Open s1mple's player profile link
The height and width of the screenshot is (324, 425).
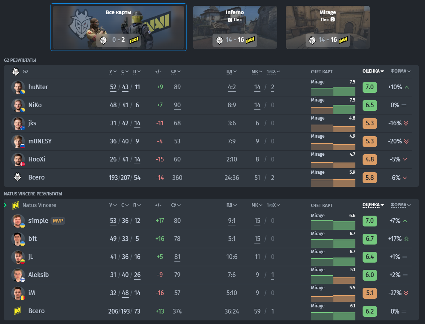(x=38, y=221)
